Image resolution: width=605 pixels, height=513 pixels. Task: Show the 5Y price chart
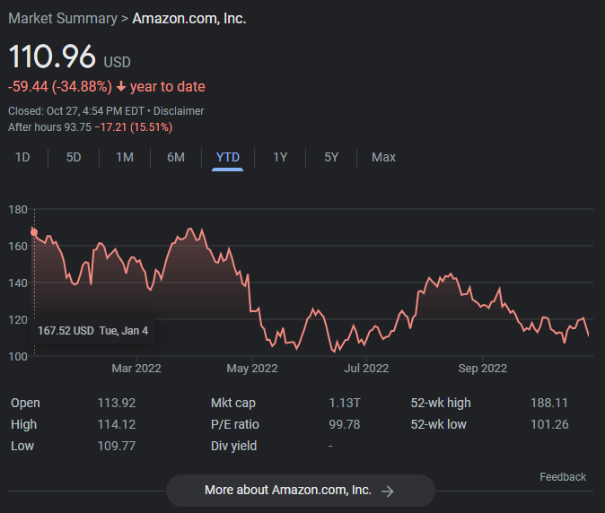click(x=331, y=157)
